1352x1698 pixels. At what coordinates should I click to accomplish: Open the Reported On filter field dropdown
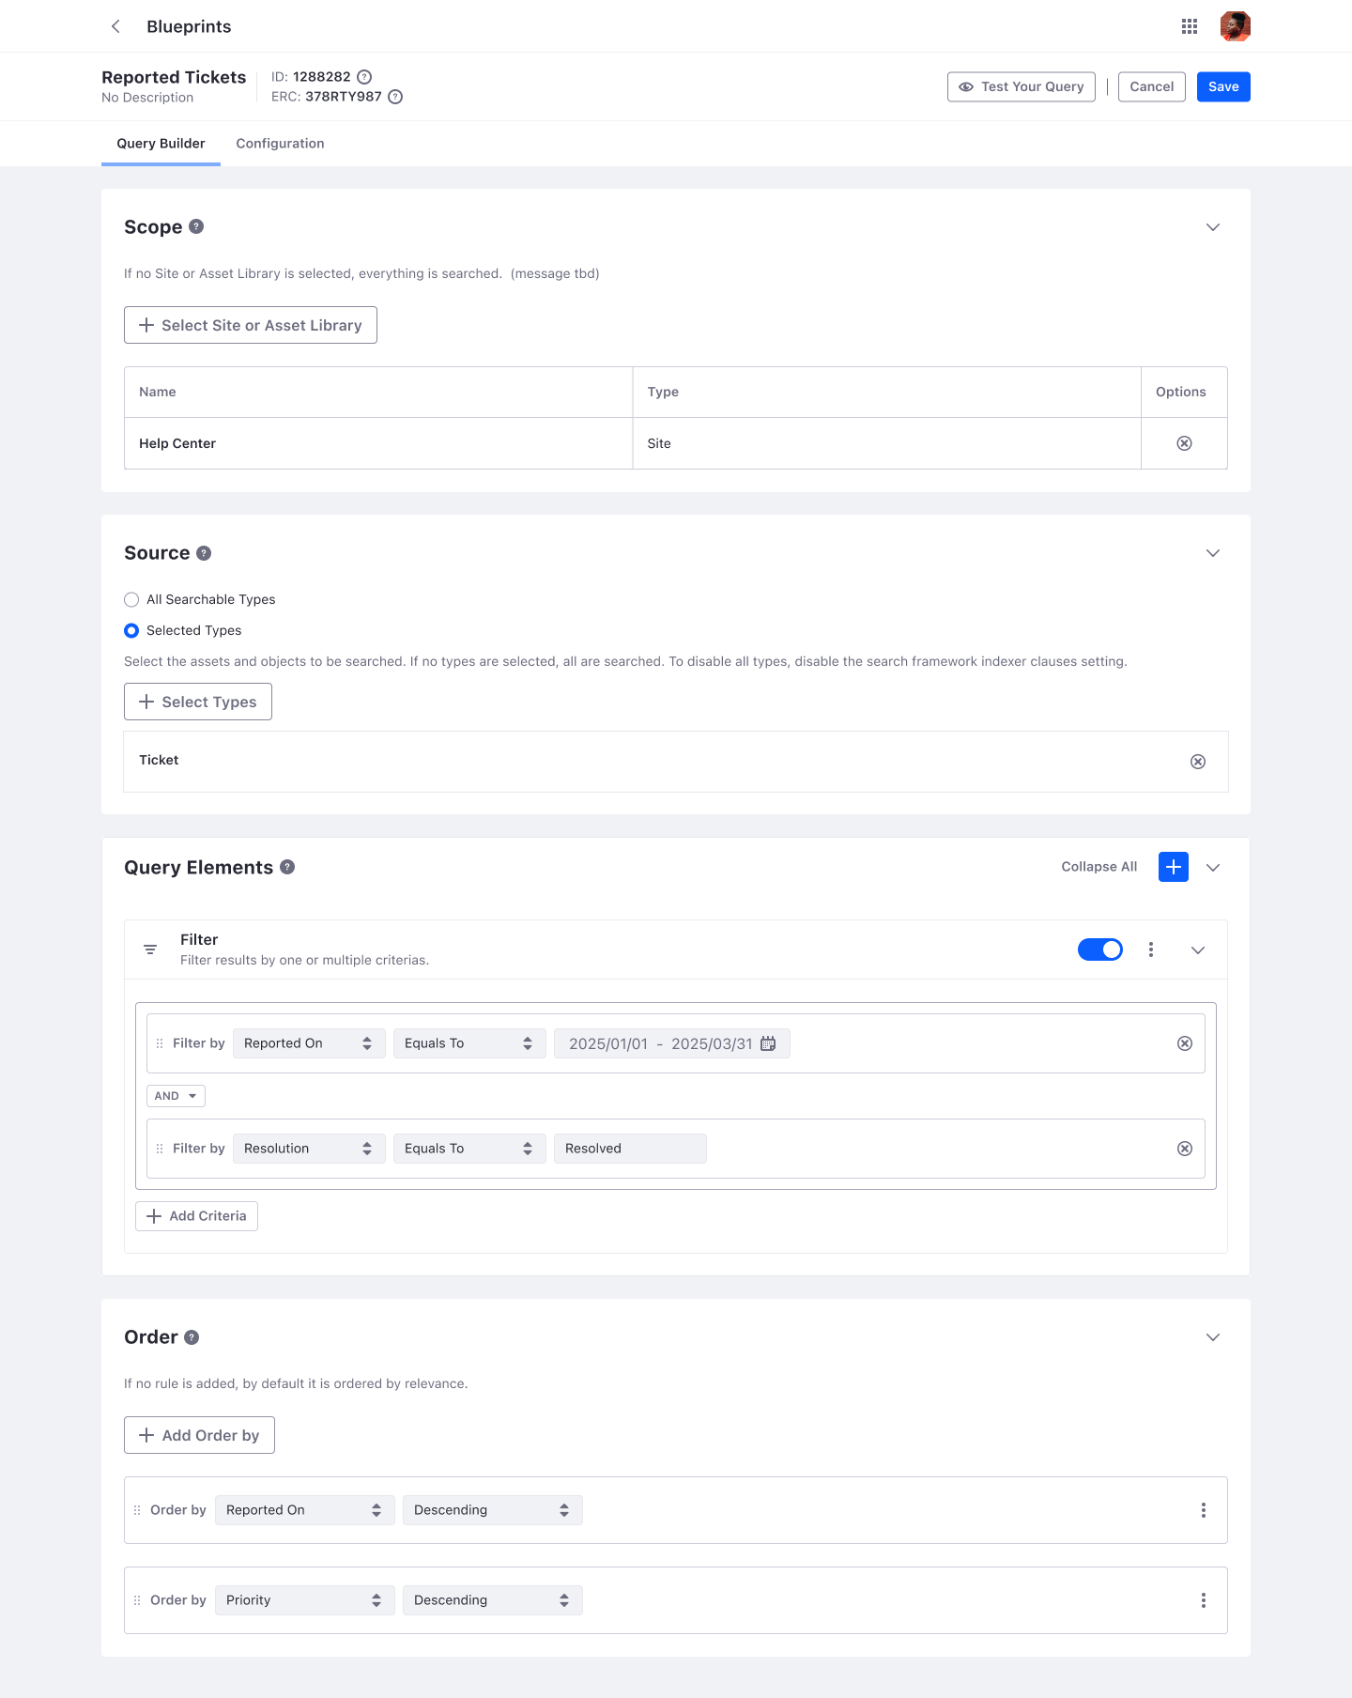[x=308, y=1043]
